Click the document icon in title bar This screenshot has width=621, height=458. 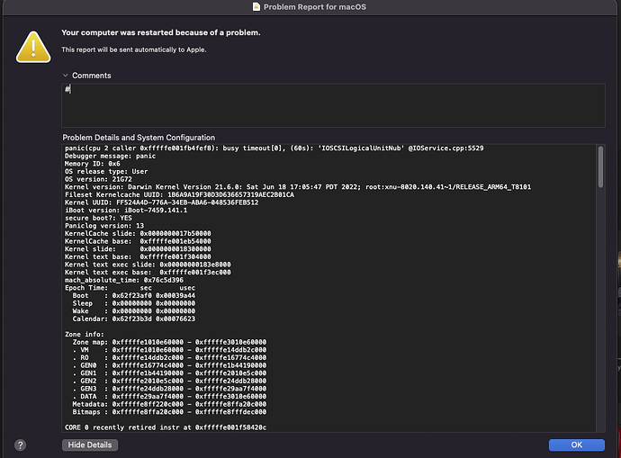pos(256,6)
